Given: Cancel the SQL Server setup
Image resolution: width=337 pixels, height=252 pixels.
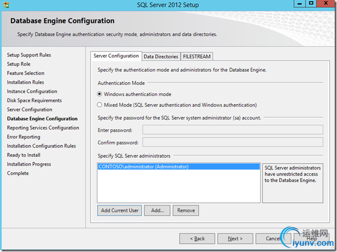Looking at the screenshot, I should click(x=273, y=238).
